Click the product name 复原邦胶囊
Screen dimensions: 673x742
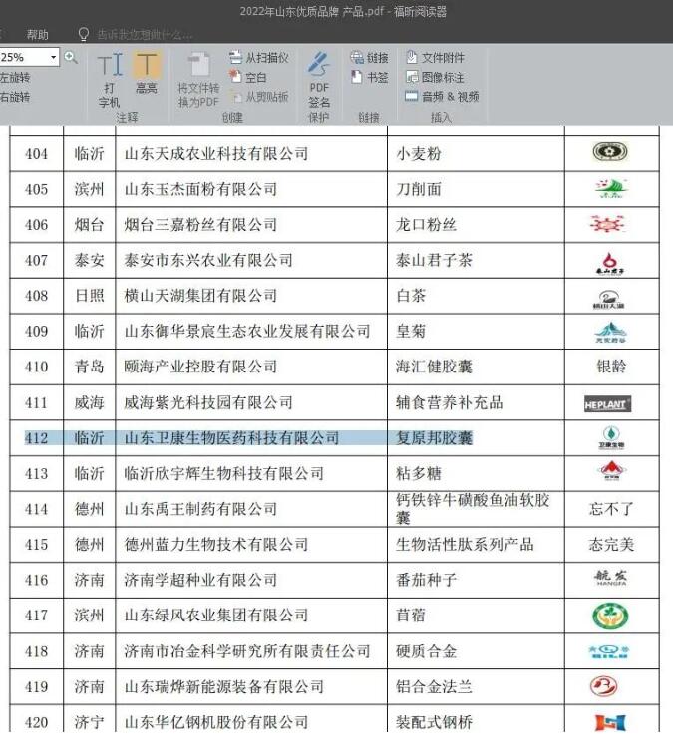click(x=434, y=438)
